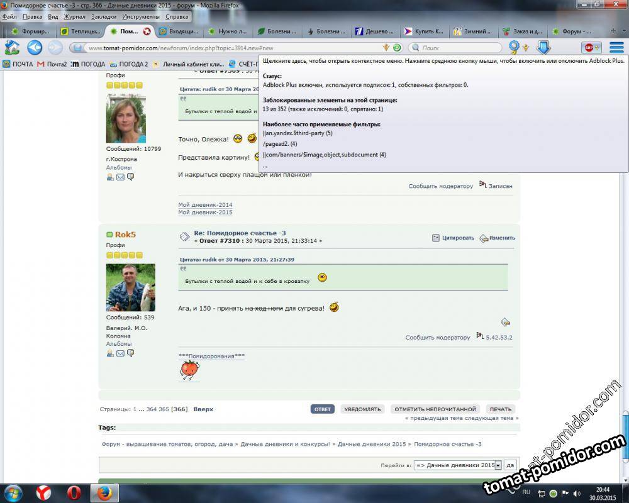The width and height of the screenshot is (629, 503).
Task: Launch Opera from the taskbar
Action: [x=74, y=492]
